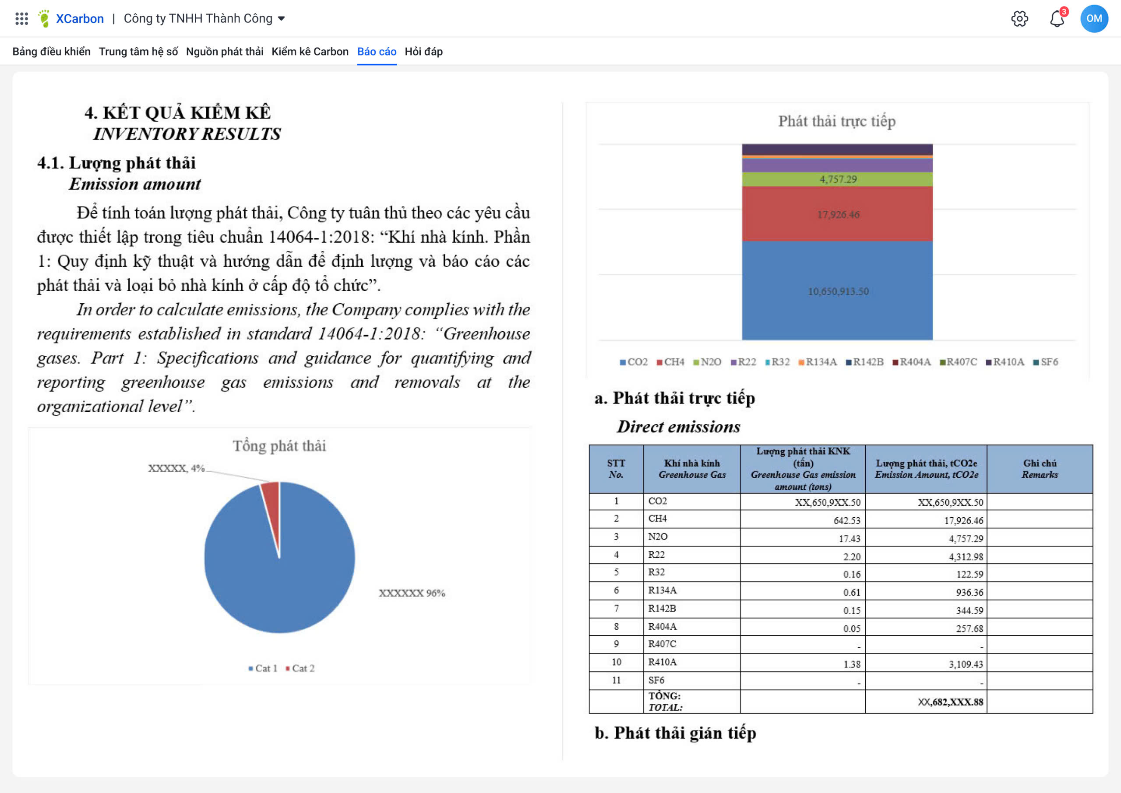Go to Nguồn phát thải tab
The width and height of the screenshot is (1121, 793).
click(x=224, y=52)
